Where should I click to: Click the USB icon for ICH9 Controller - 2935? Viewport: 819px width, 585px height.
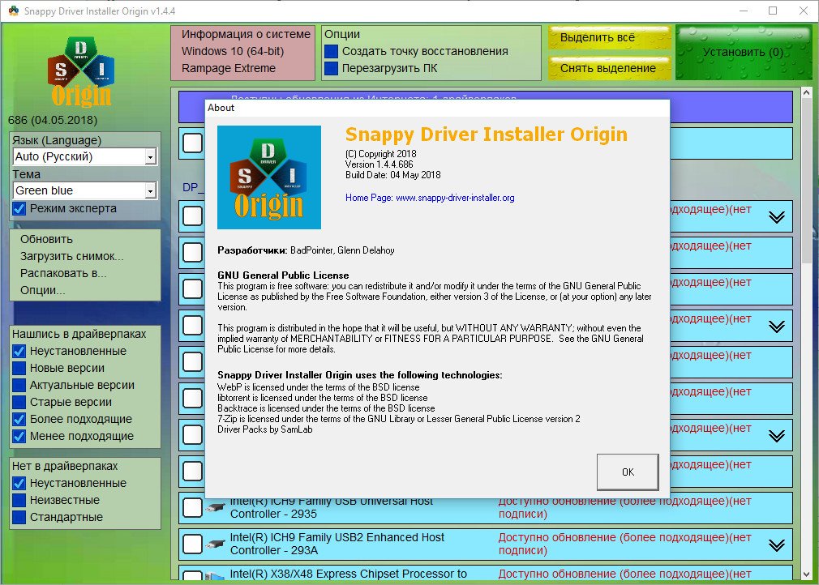pyautogui.click(x=215, y=507)
